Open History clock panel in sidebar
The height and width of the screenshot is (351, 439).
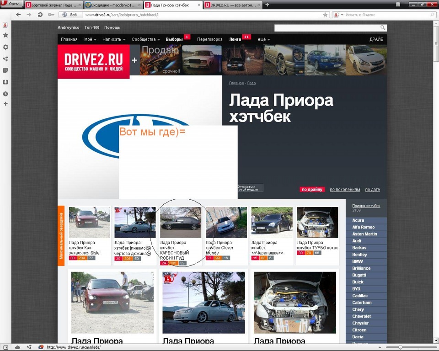5,94
